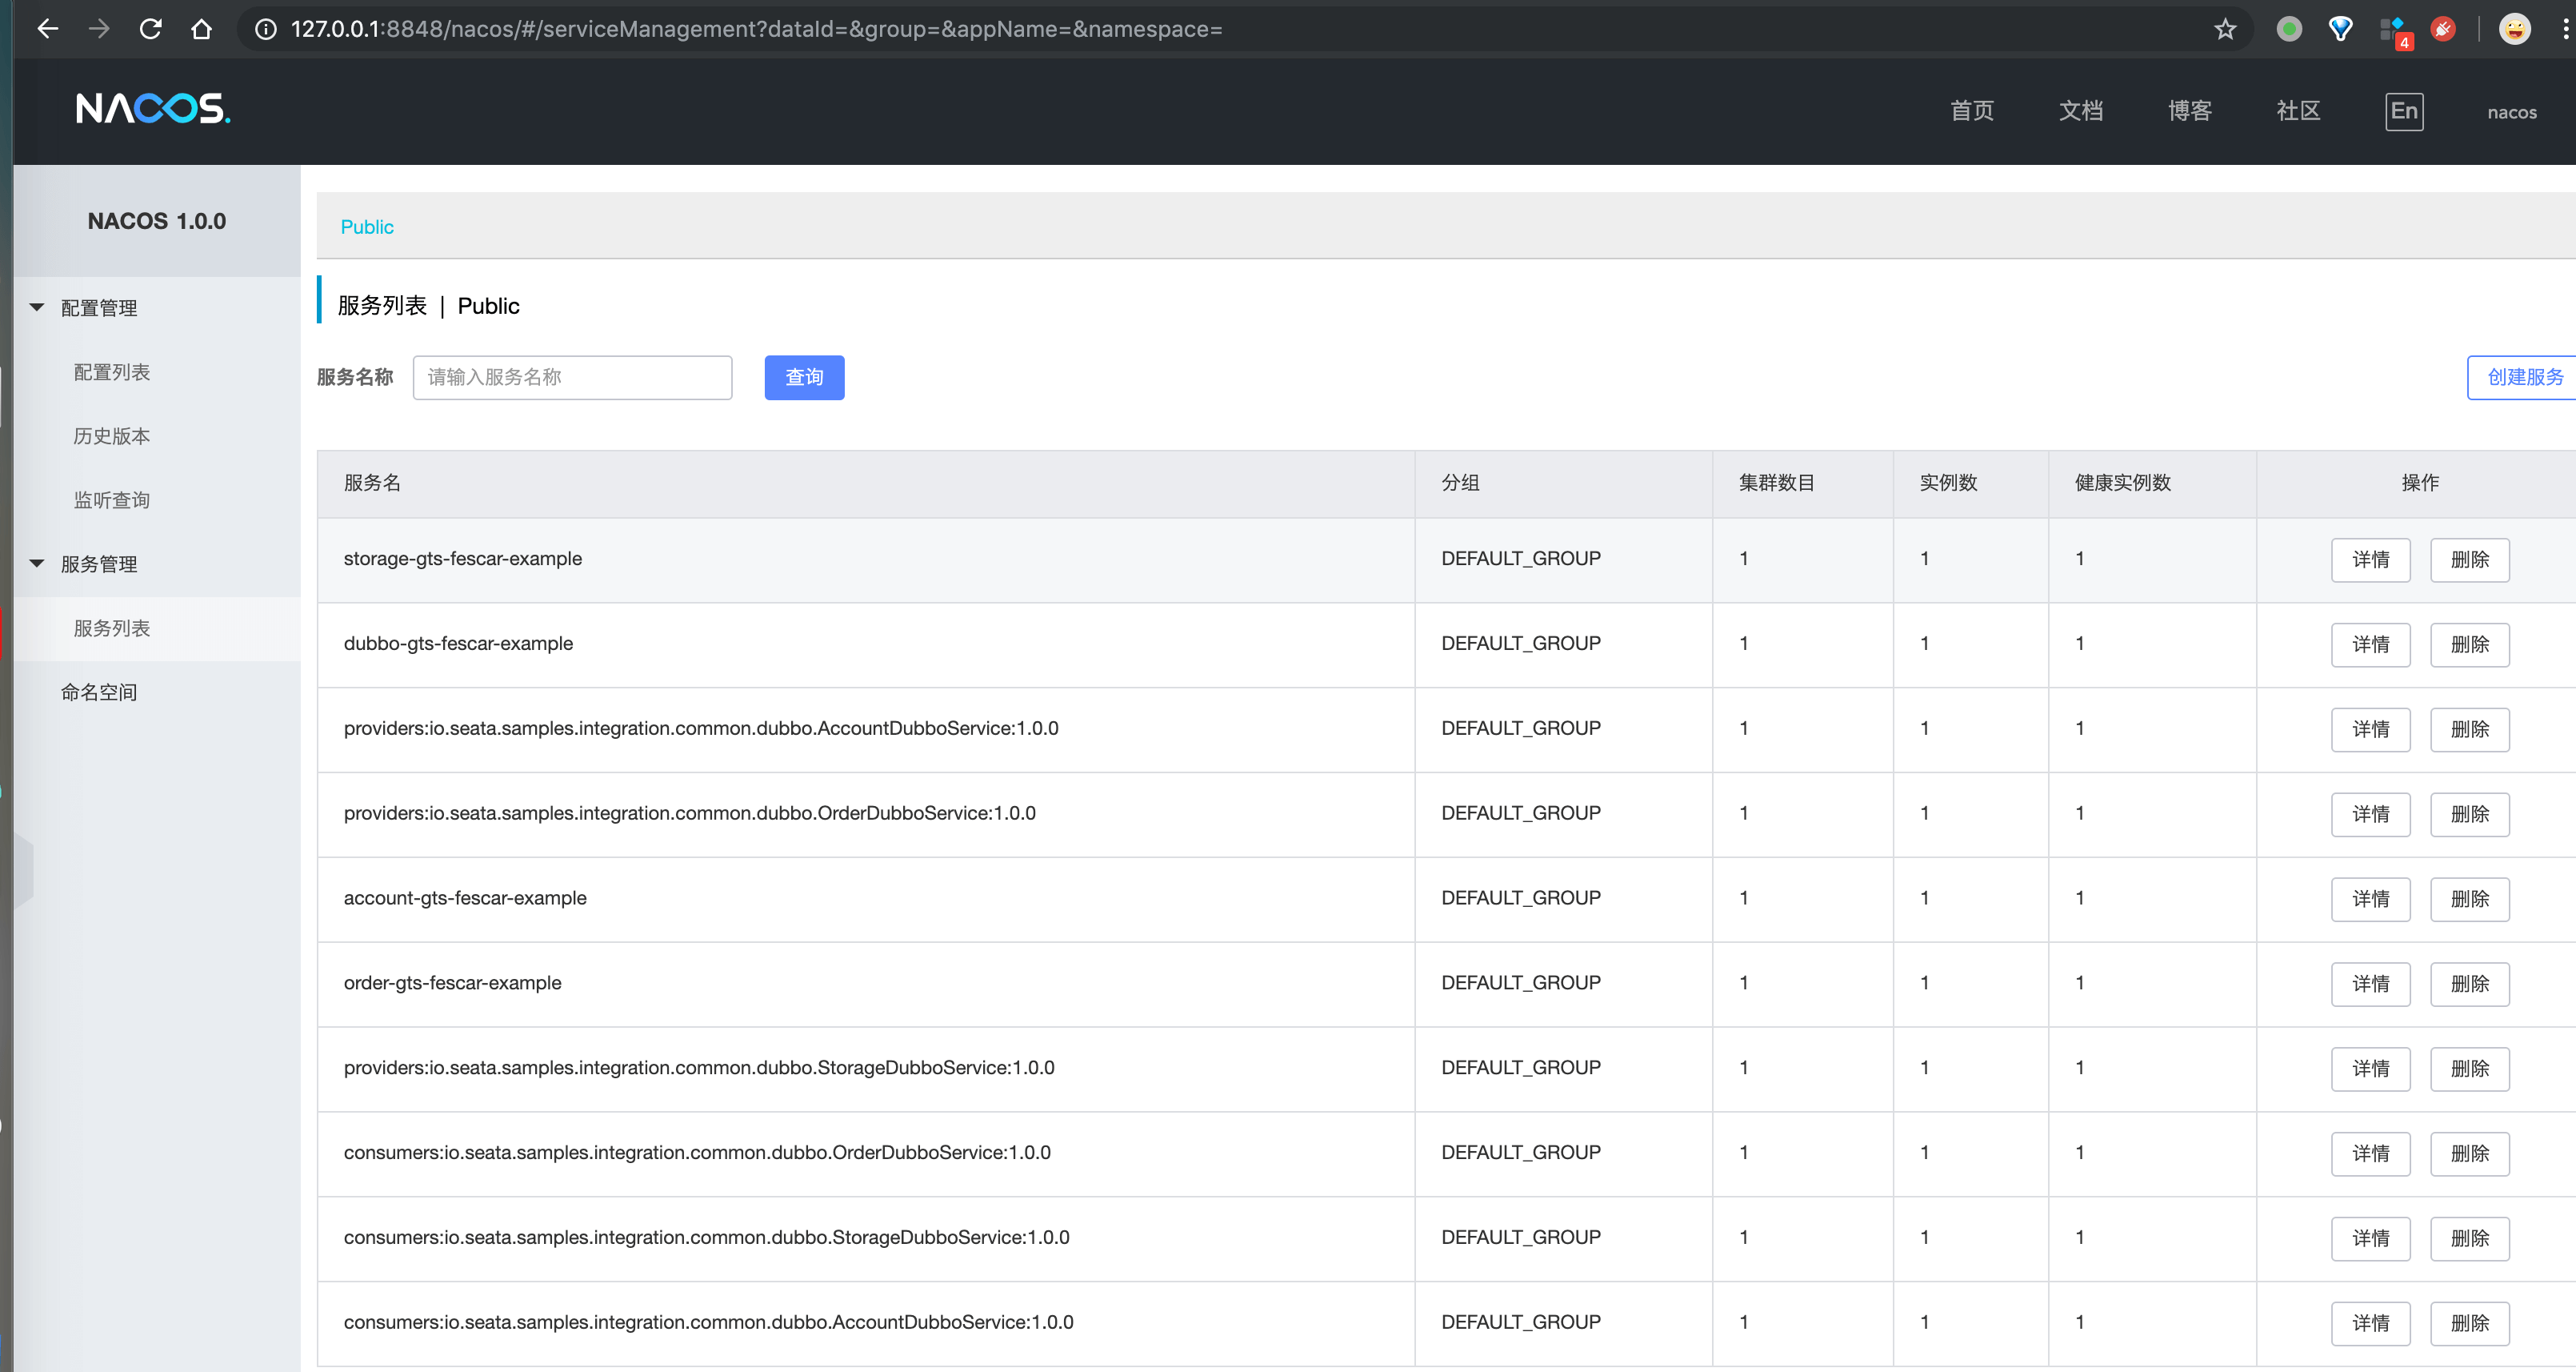
Task: Open 命名空间 in the sidebar
Action: [99, 692]
